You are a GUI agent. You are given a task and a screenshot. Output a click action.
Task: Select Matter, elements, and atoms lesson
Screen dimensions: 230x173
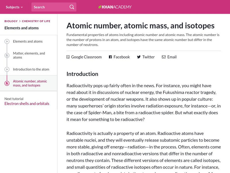click(29, 55)
